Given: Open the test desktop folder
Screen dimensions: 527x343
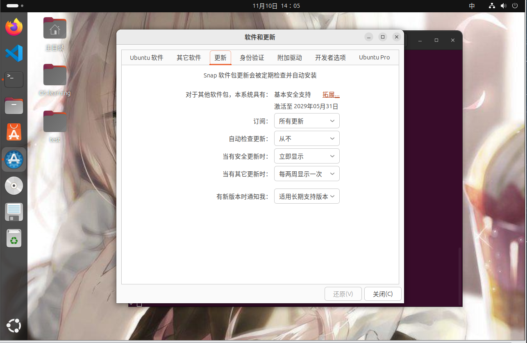Looking at the screenshot, I should coord(55,127).
